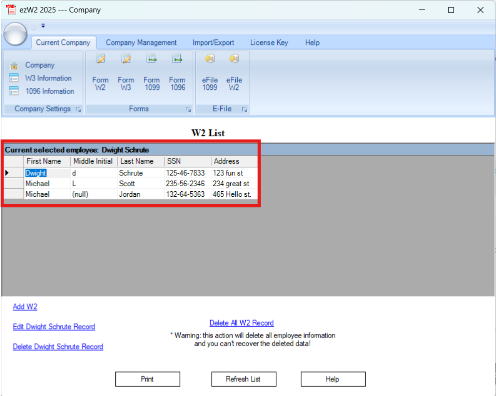Open the quick access toolbar dropdown
This screenshot has width=496, height=396.
(x=43, y=25)
